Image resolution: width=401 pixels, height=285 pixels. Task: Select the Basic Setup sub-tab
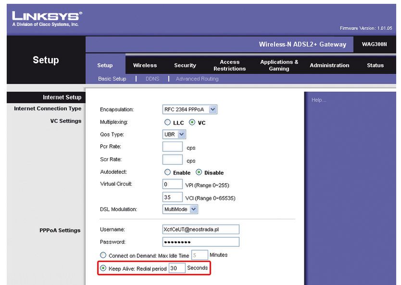[x=112, y=79]
